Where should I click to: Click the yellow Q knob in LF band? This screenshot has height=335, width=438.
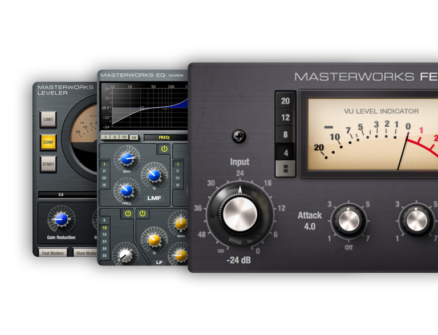152,240
